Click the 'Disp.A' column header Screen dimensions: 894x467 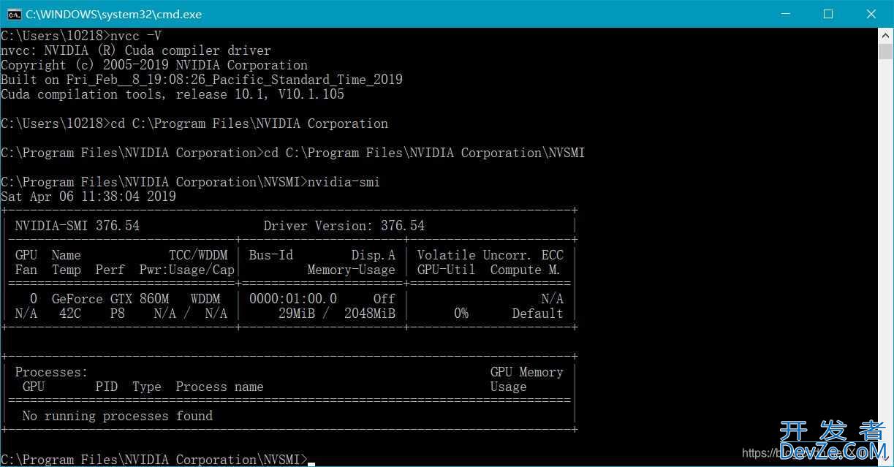pos(374,255)
